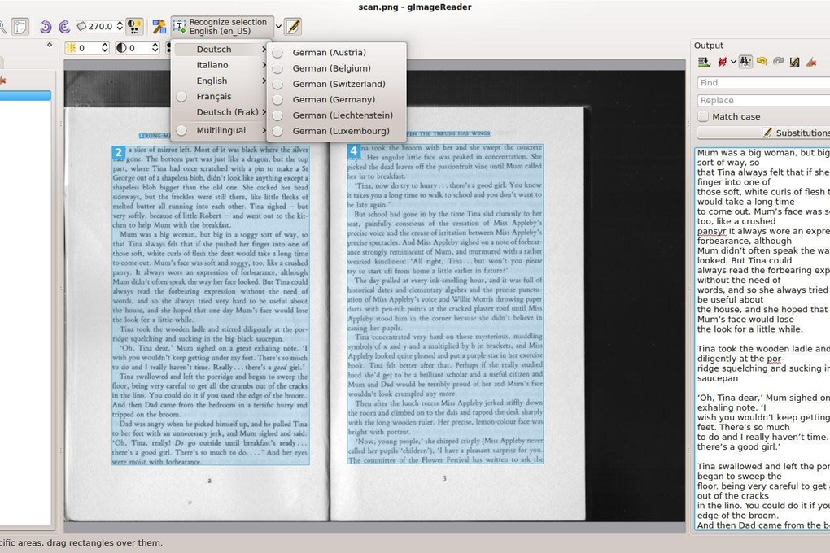Save the output text icon

pyautogui.click(x=794, y=62)
